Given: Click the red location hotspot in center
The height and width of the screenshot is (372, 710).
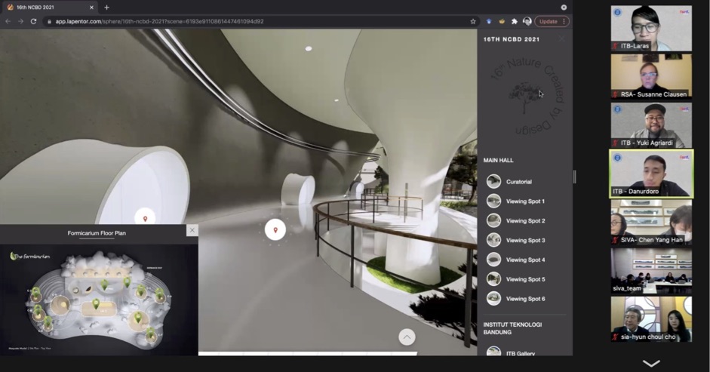Looking at the screenshot, I should pyautogui.click(x=275, y=230).
